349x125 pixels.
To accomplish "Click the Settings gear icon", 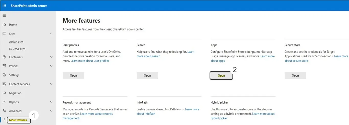I will tap(4, 75).
